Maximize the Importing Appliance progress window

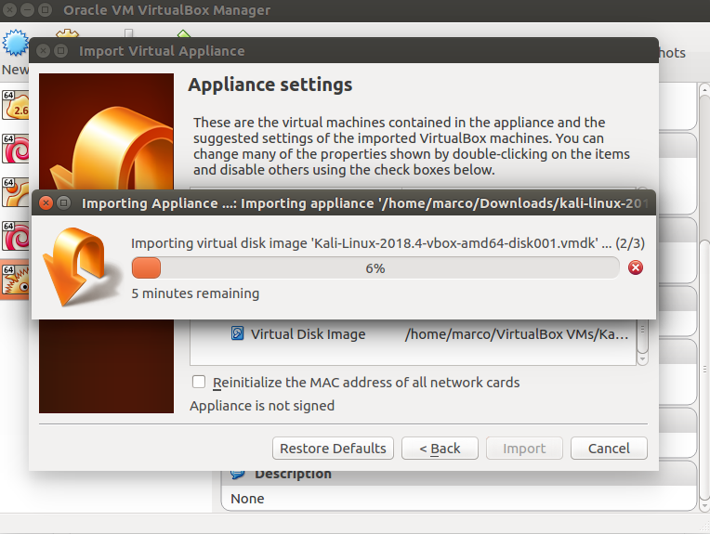tap(64, 202)
